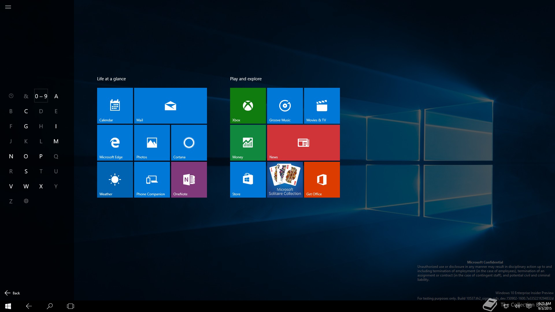555x312 pixels.
Task: Jump to apps starting with M
Action: point(56,141)
